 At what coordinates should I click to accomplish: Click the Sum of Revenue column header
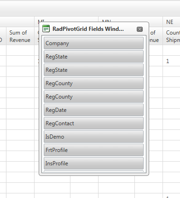pos(20,36)
